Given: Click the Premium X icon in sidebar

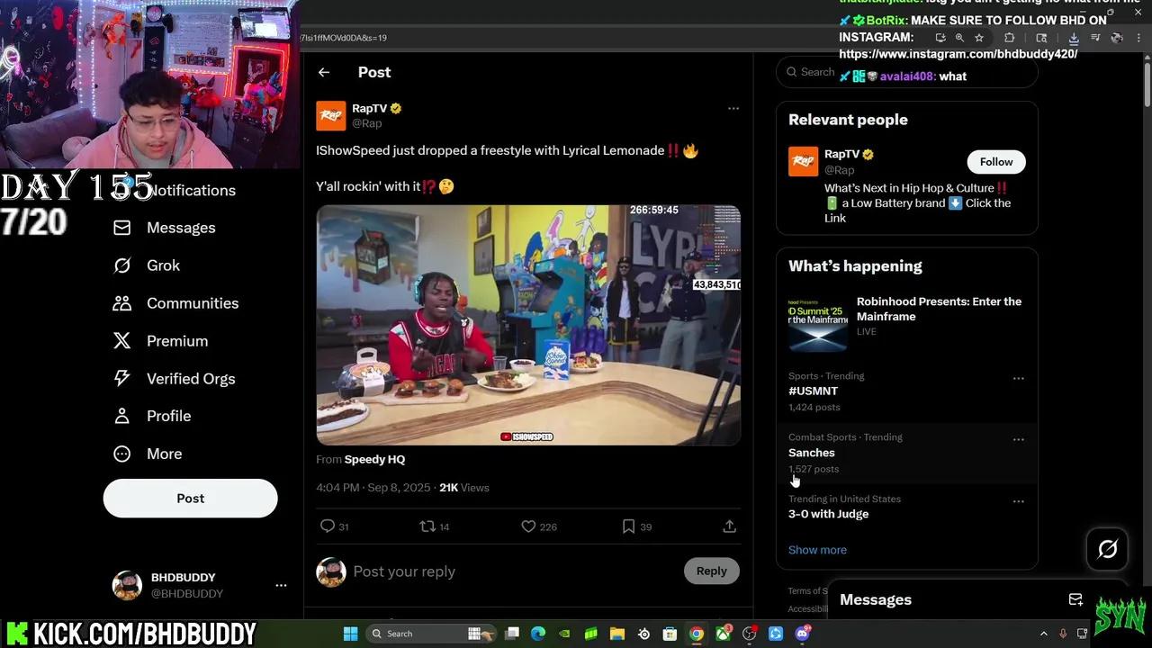Looking at the screenshot, I should click(x=122, y=341).
